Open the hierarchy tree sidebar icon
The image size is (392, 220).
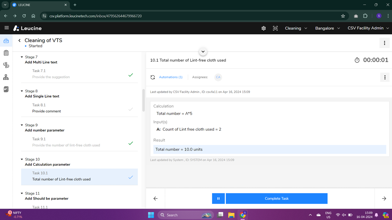6,77
